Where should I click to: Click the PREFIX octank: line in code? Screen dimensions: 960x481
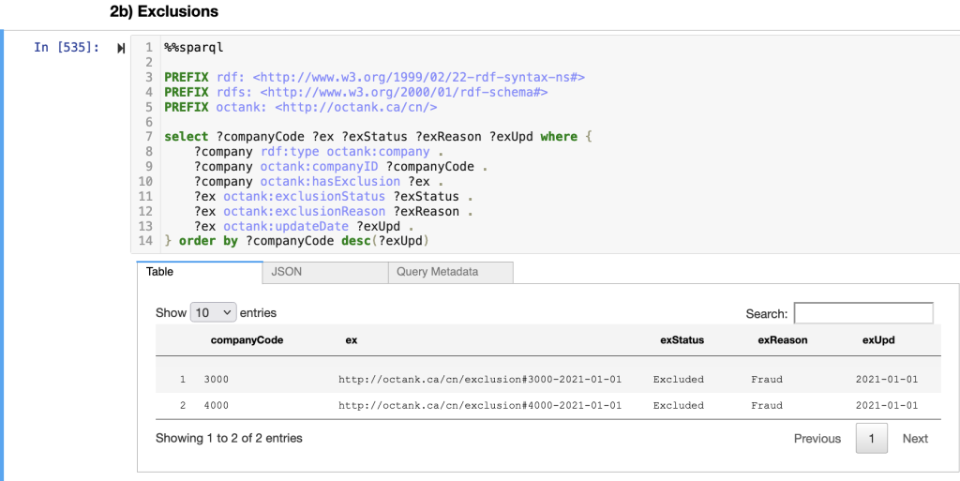pyautogui.click(x=301, y=107)
